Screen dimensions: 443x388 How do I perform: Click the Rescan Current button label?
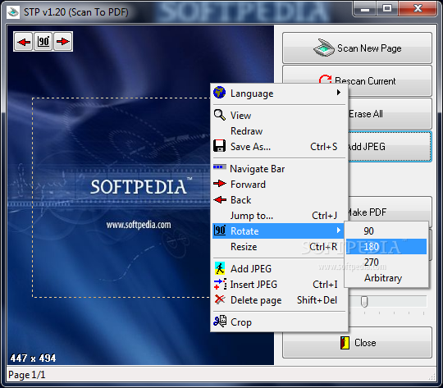(x=365, y=81)
